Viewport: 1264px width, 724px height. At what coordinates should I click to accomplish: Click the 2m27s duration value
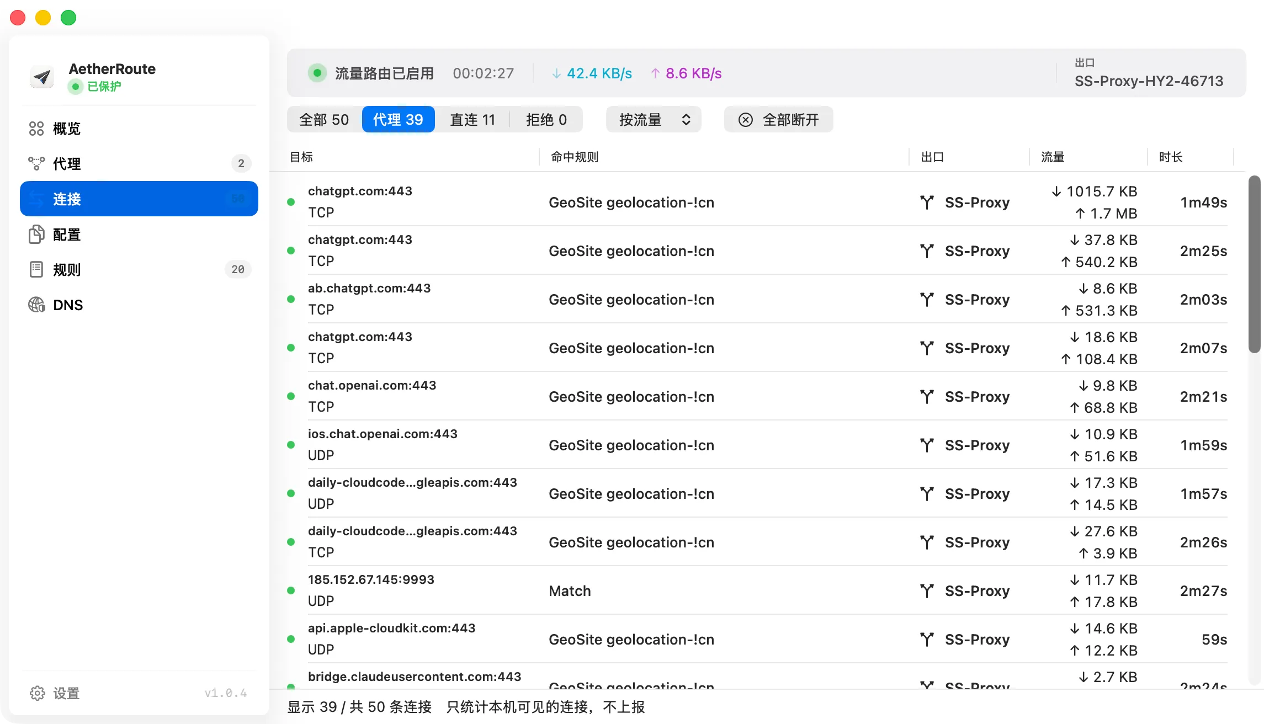[1204, 591]
